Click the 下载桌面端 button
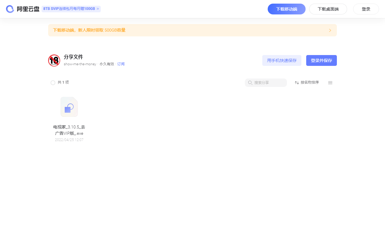 [x=328, y=9]
